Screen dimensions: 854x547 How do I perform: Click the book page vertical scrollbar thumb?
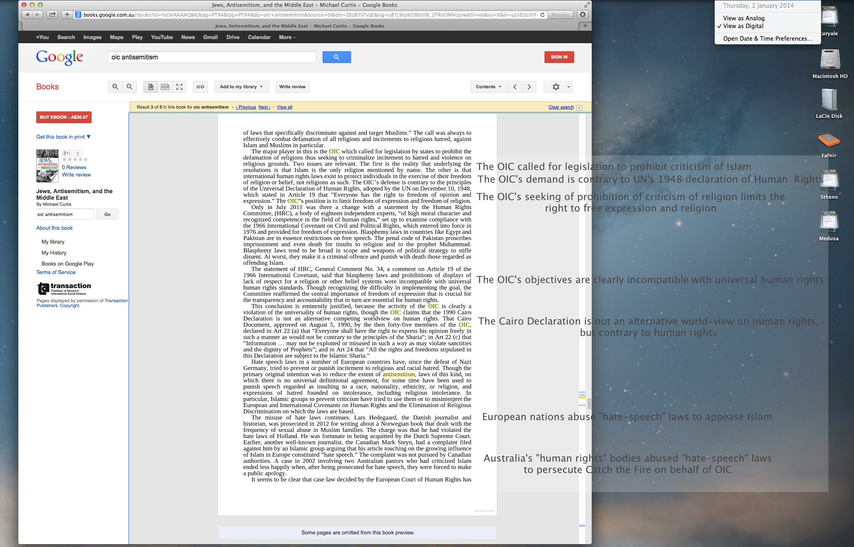tap(589, 403)
